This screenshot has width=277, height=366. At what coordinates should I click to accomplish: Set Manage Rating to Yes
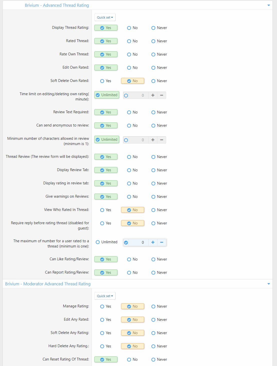tap(106, 306)
